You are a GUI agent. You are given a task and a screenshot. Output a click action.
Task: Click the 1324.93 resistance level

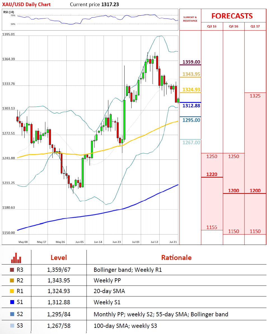pos(191,90)
